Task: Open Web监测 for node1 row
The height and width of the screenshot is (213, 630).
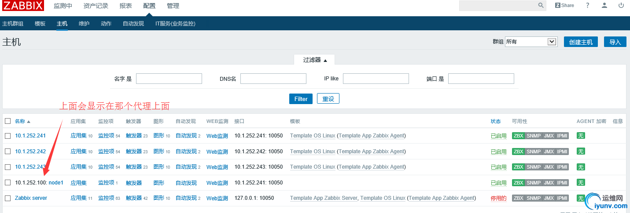Action: pos(217,183)
